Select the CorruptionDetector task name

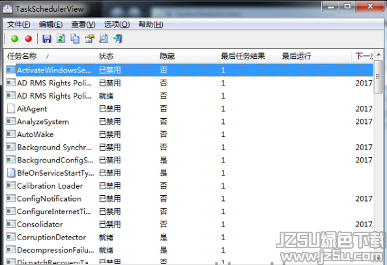pyautogui.click(x=51, y=237)
